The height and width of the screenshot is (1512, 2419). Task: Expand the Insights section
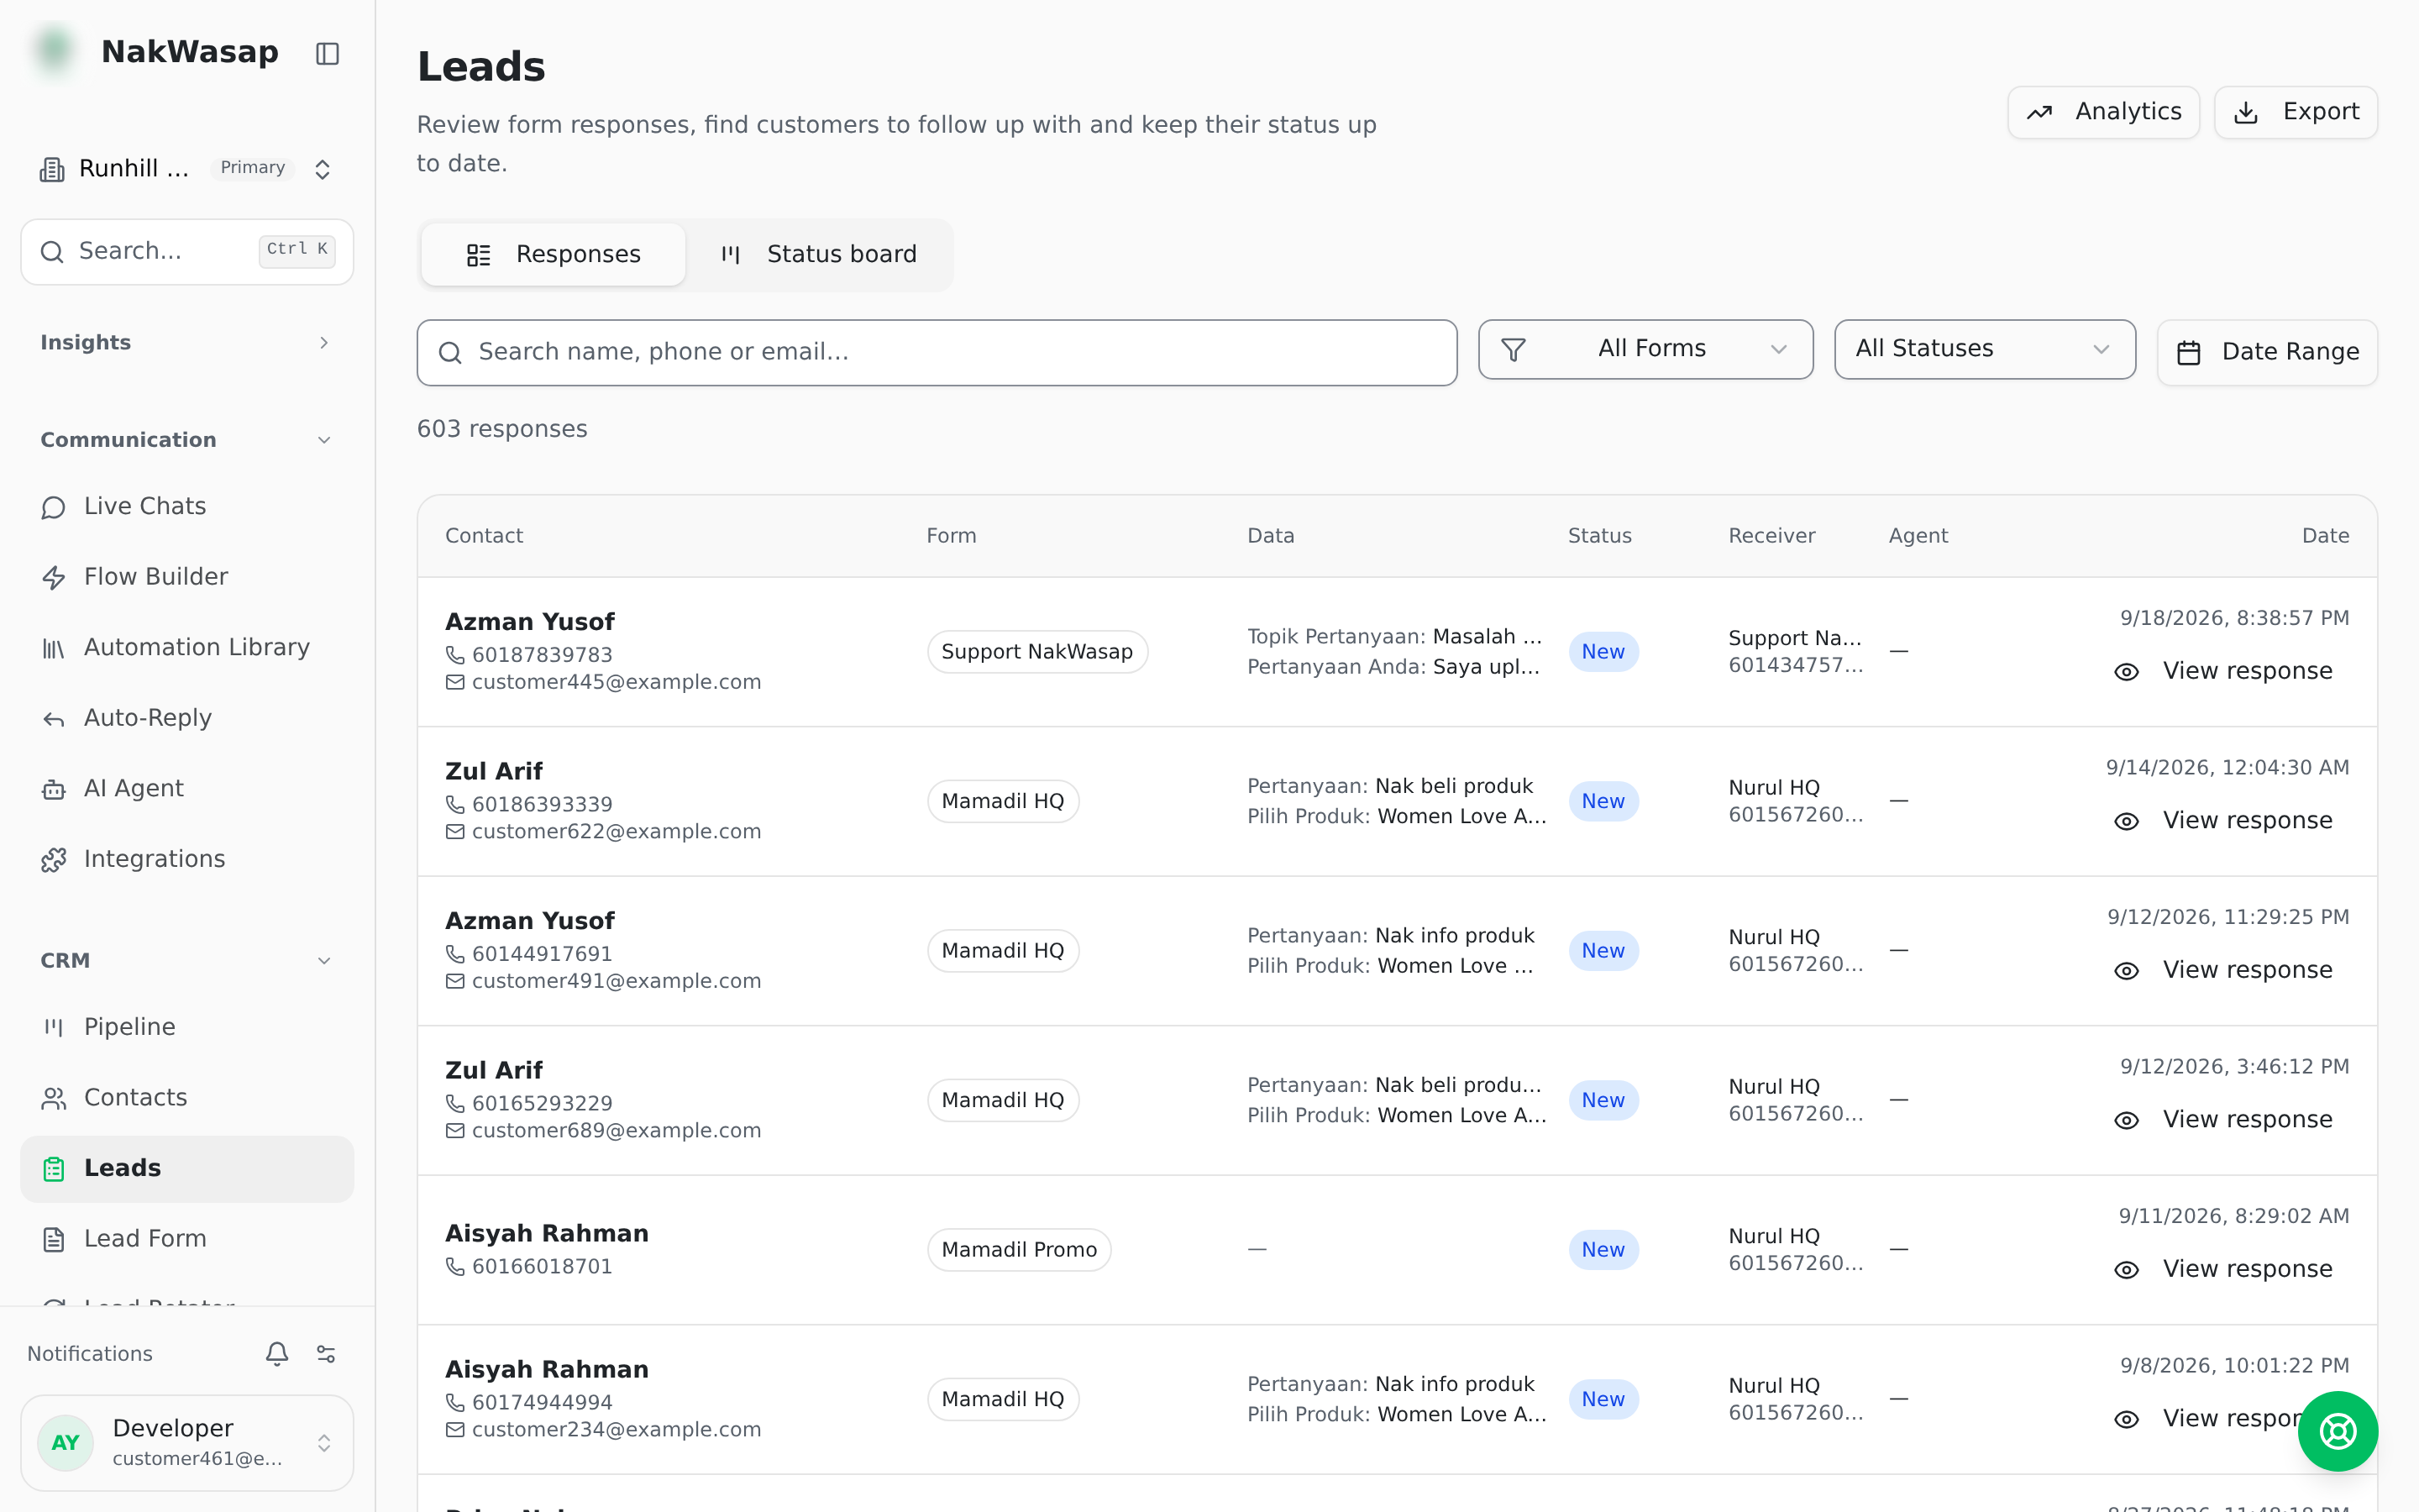pyautogui.click(x=187, y=343)
